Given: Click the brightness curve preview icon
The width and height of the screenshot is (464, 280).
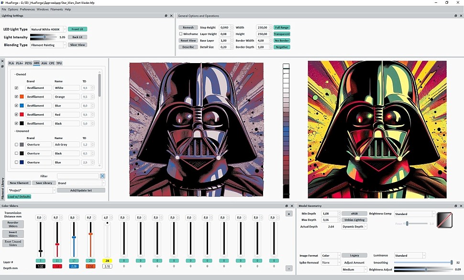Looking at the screenshot, I should click(x=444, y=220).
